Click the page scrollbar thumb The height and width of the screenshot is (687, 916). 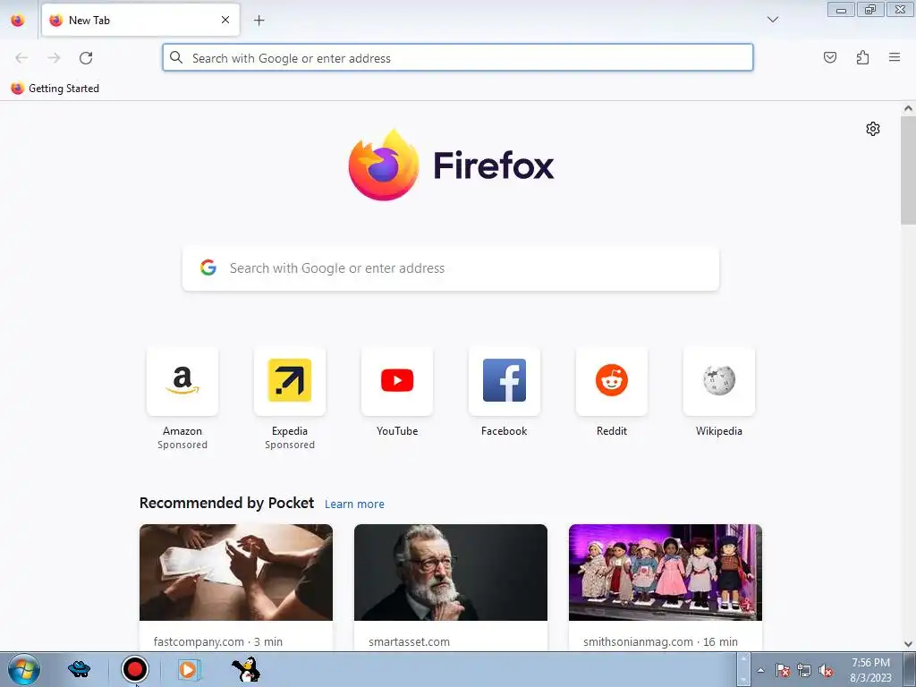pyautogui.click(x=908, y=170)
